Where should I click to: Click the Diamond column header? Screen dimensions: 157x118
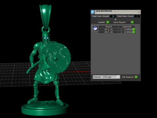[127, 27]
